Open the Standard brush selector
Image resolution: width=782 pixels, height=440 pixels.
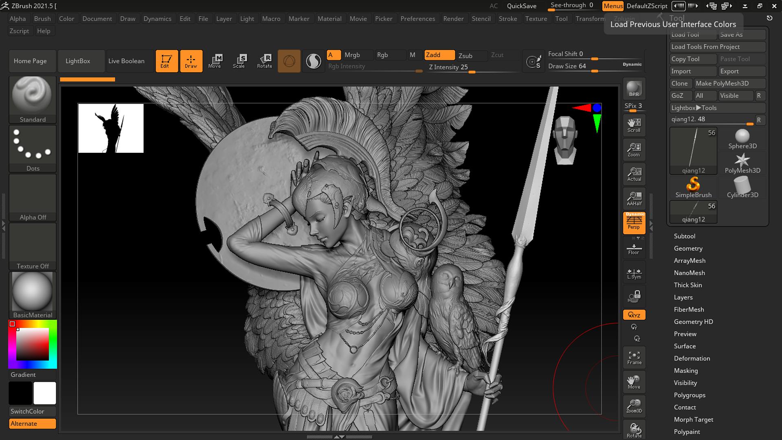coord(33,100)
